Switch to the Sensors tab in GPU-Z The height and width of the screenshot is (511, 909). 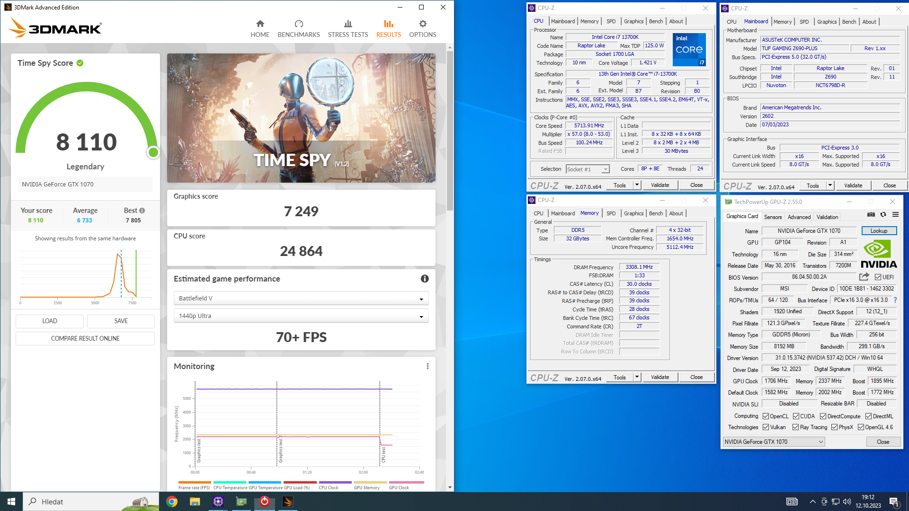click(x=773, y=217)
